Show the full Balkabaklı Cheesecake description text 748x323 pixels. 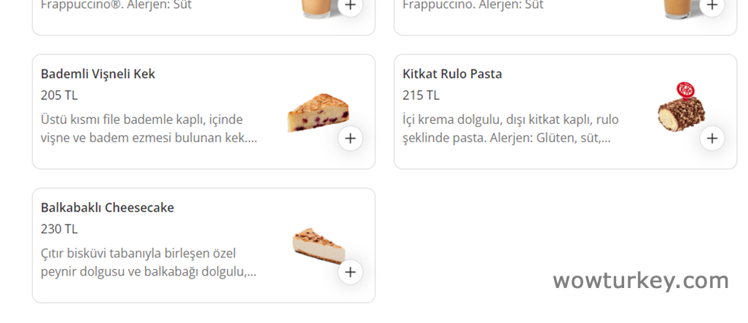pos(149,262)
